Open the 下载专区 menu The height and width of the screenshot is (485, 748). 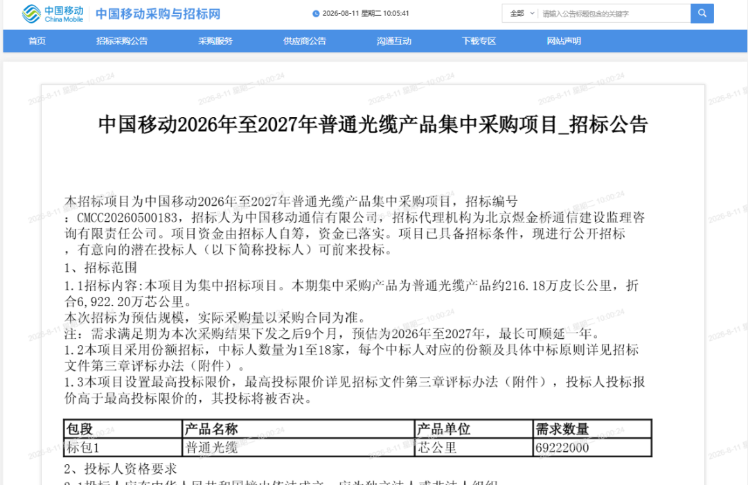[x=479, y=41]
